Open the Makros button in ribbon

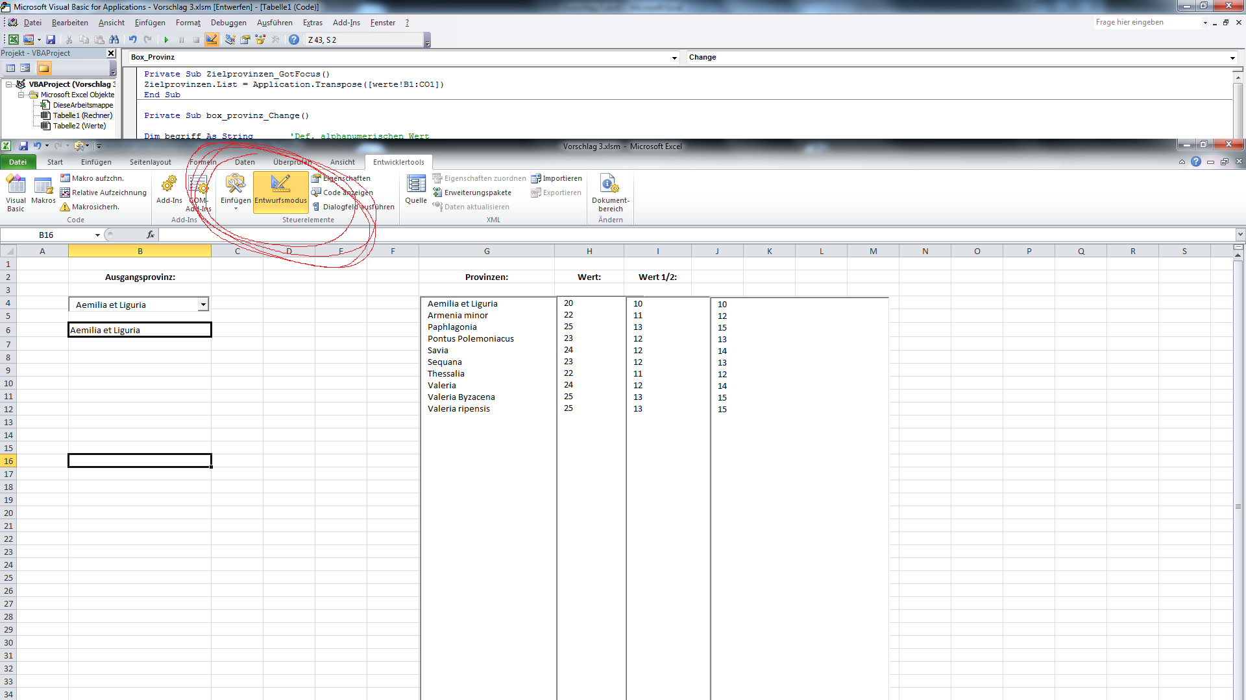pos(43,192)
